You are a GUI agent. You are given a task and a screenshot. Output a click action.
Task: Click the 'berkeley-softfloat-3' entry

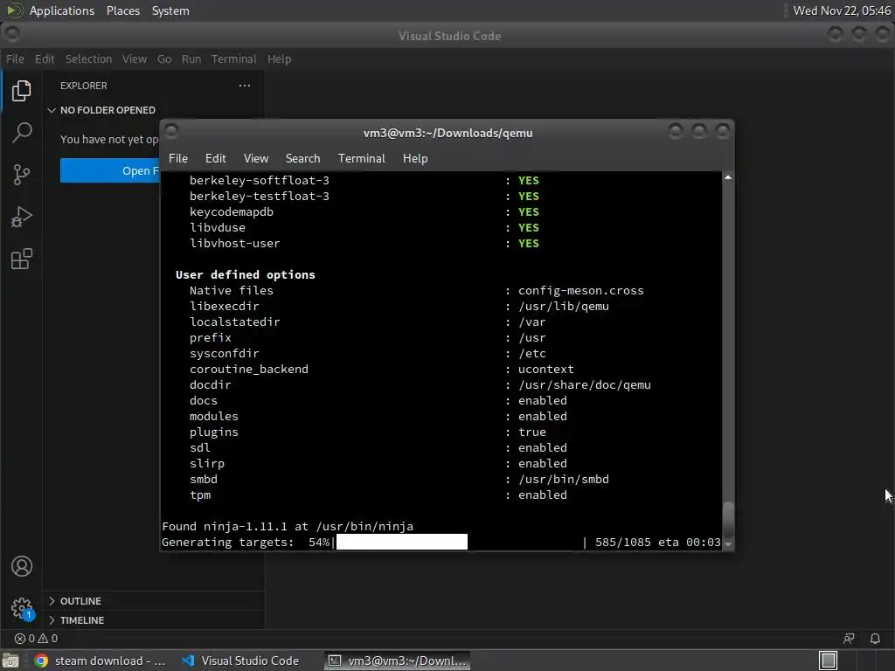(x=259, y=180)
